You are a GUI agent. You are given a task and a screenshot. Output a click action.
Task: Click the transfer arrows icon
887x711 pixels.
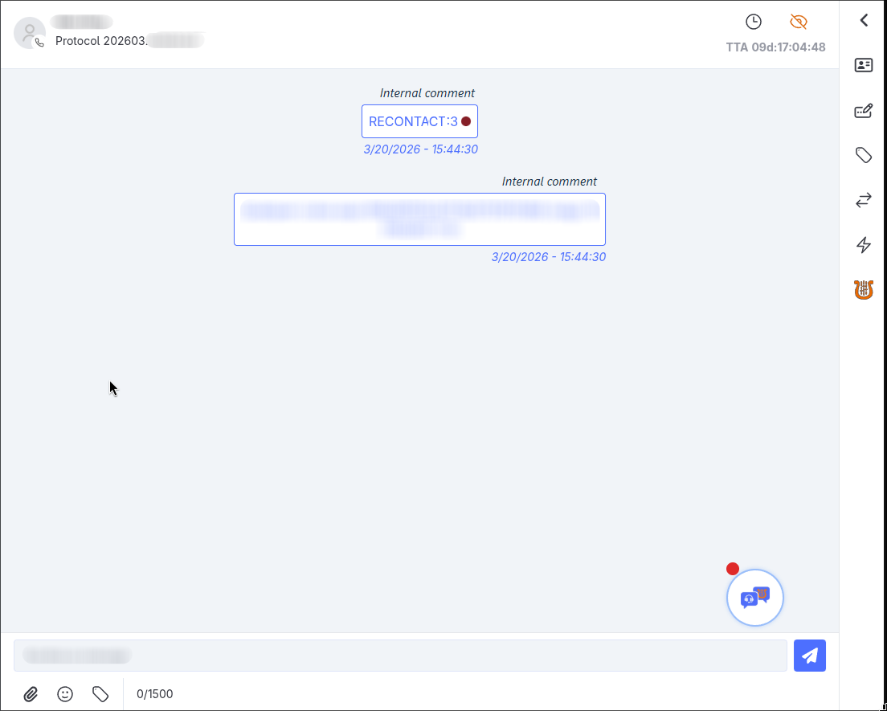863,200
